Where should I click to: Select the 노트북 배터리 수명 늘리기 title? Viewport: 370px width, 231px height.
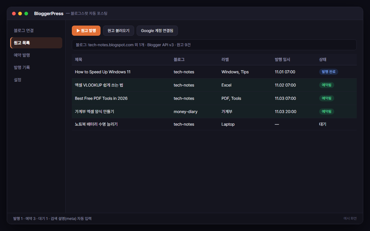(x=96, y=124)
